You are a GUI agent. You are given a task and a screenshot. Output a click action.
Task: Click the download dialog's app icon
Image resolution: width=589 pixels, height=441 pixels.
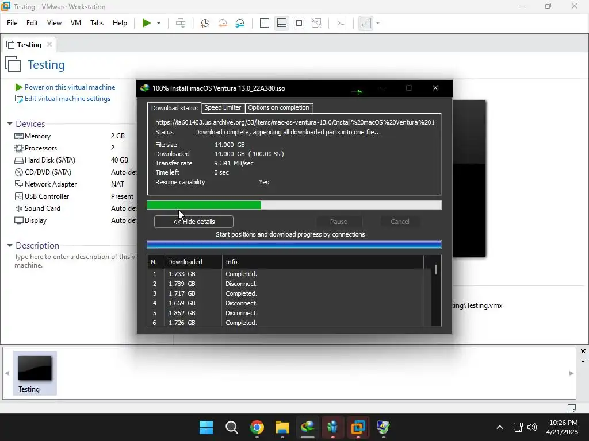tap(144, 88)
